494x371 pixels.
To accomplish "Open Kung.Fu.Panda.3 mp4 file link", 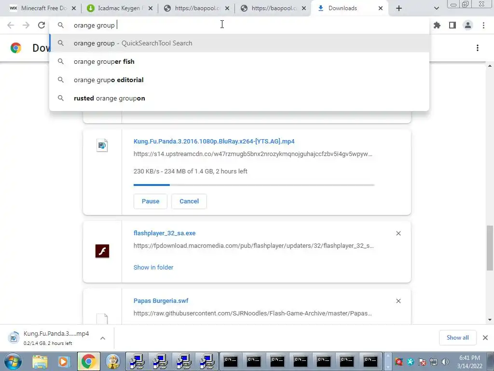I will click(214, 142).
